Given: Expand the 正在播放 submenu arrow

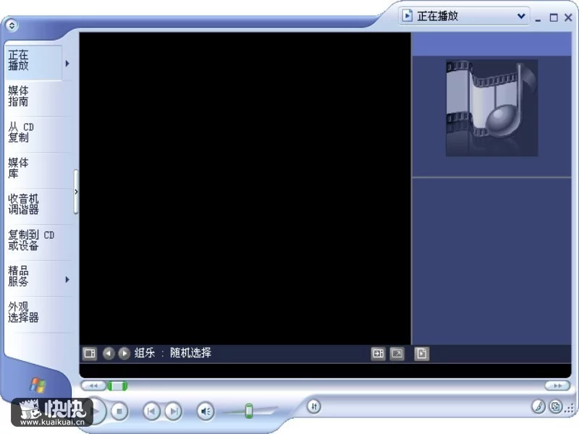Looking at the screenshot, I should click(x=67, y=64).
